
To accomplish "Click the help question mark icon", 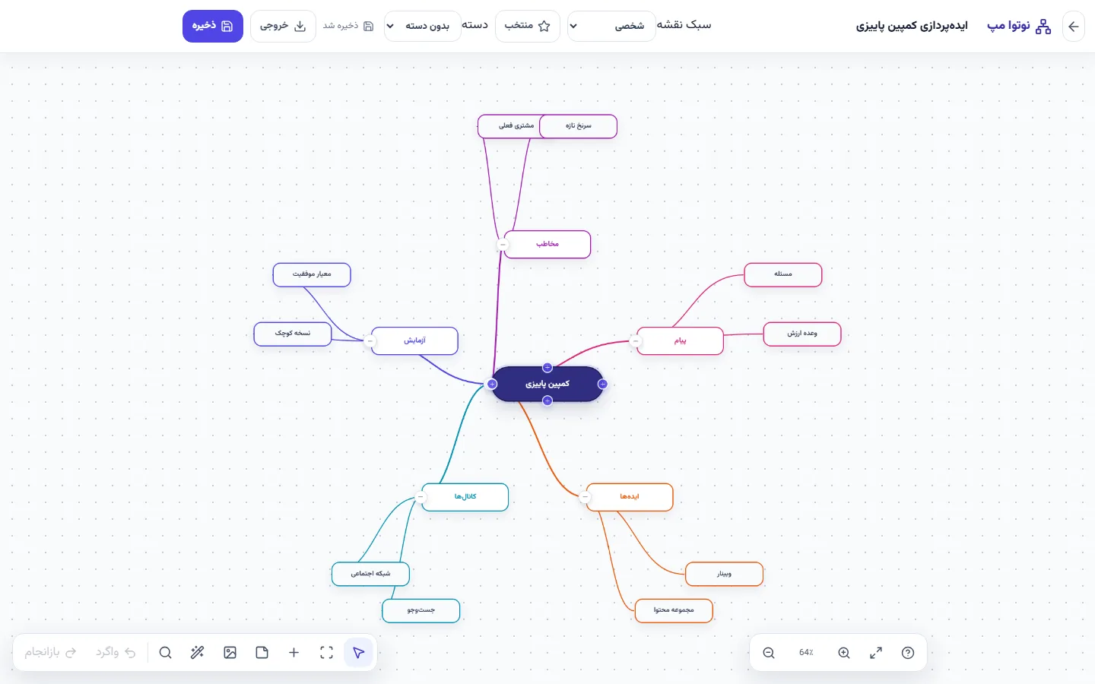I will (908, 653).
